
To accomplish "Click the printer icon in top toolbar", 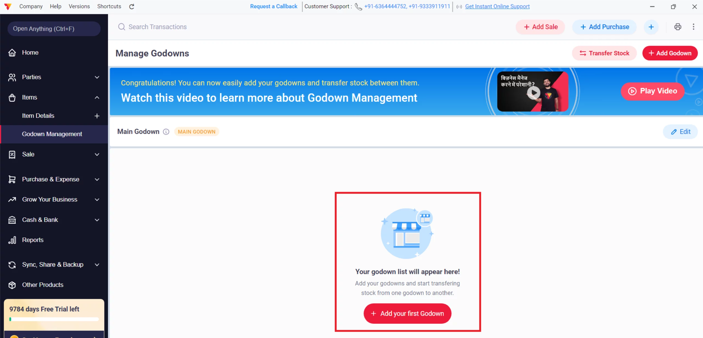I will pyautogui.click(x=677, y=27).
